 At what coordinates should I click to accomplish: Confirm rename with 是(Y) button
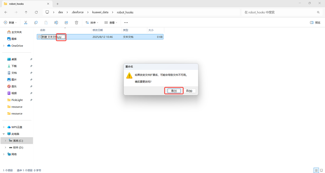click(174, 91)
